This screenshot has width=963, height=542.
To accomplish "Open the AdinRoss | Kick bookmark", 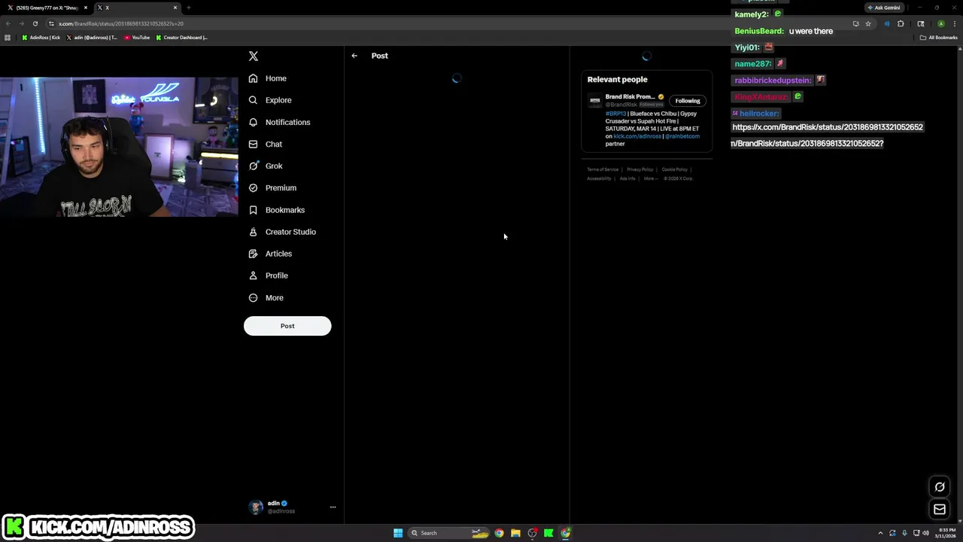I will tap(41, 38).
